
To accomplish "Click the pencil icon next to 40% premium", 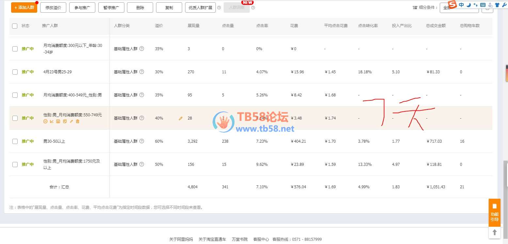I will tap(181, 119).
